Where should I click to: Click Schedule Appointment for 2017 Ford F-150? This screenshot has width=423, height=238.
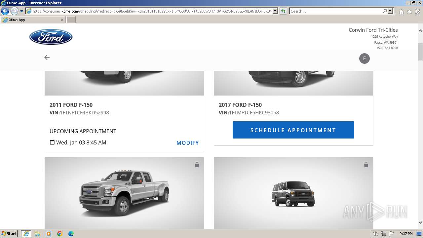coord(293,130)
